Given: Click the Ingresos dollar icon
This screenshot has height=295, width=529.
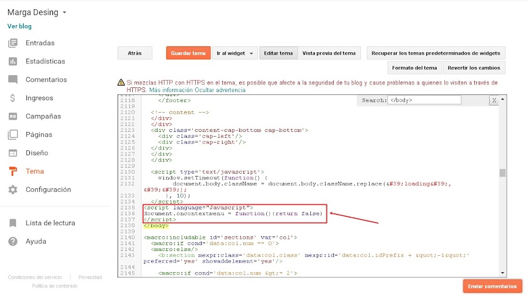Looking at the screenshot, I should tap(12, 98).
